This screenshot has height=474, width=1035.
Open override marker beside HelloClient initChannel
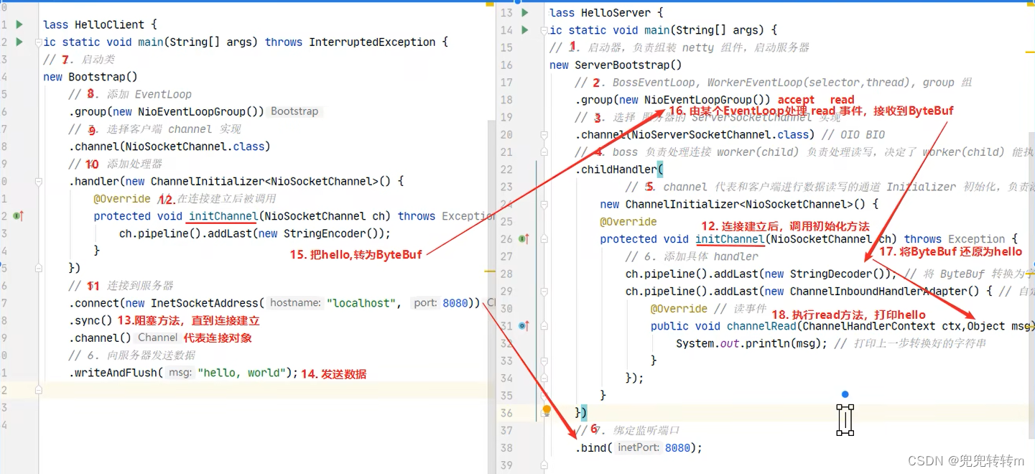[19, 215]
